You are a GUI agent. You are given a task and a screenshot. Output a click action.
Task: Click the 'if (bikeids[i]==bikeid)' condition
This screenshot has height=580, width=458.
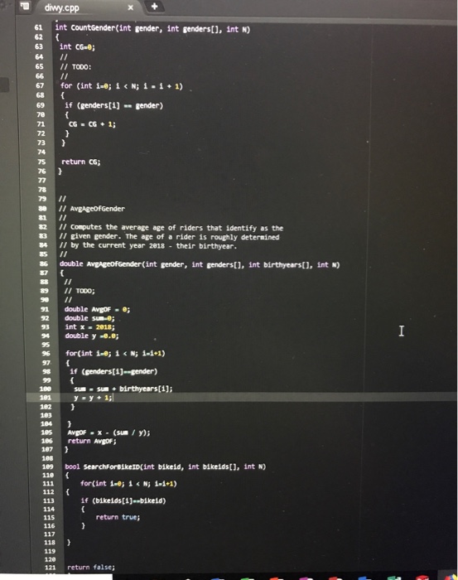[123, 500]
